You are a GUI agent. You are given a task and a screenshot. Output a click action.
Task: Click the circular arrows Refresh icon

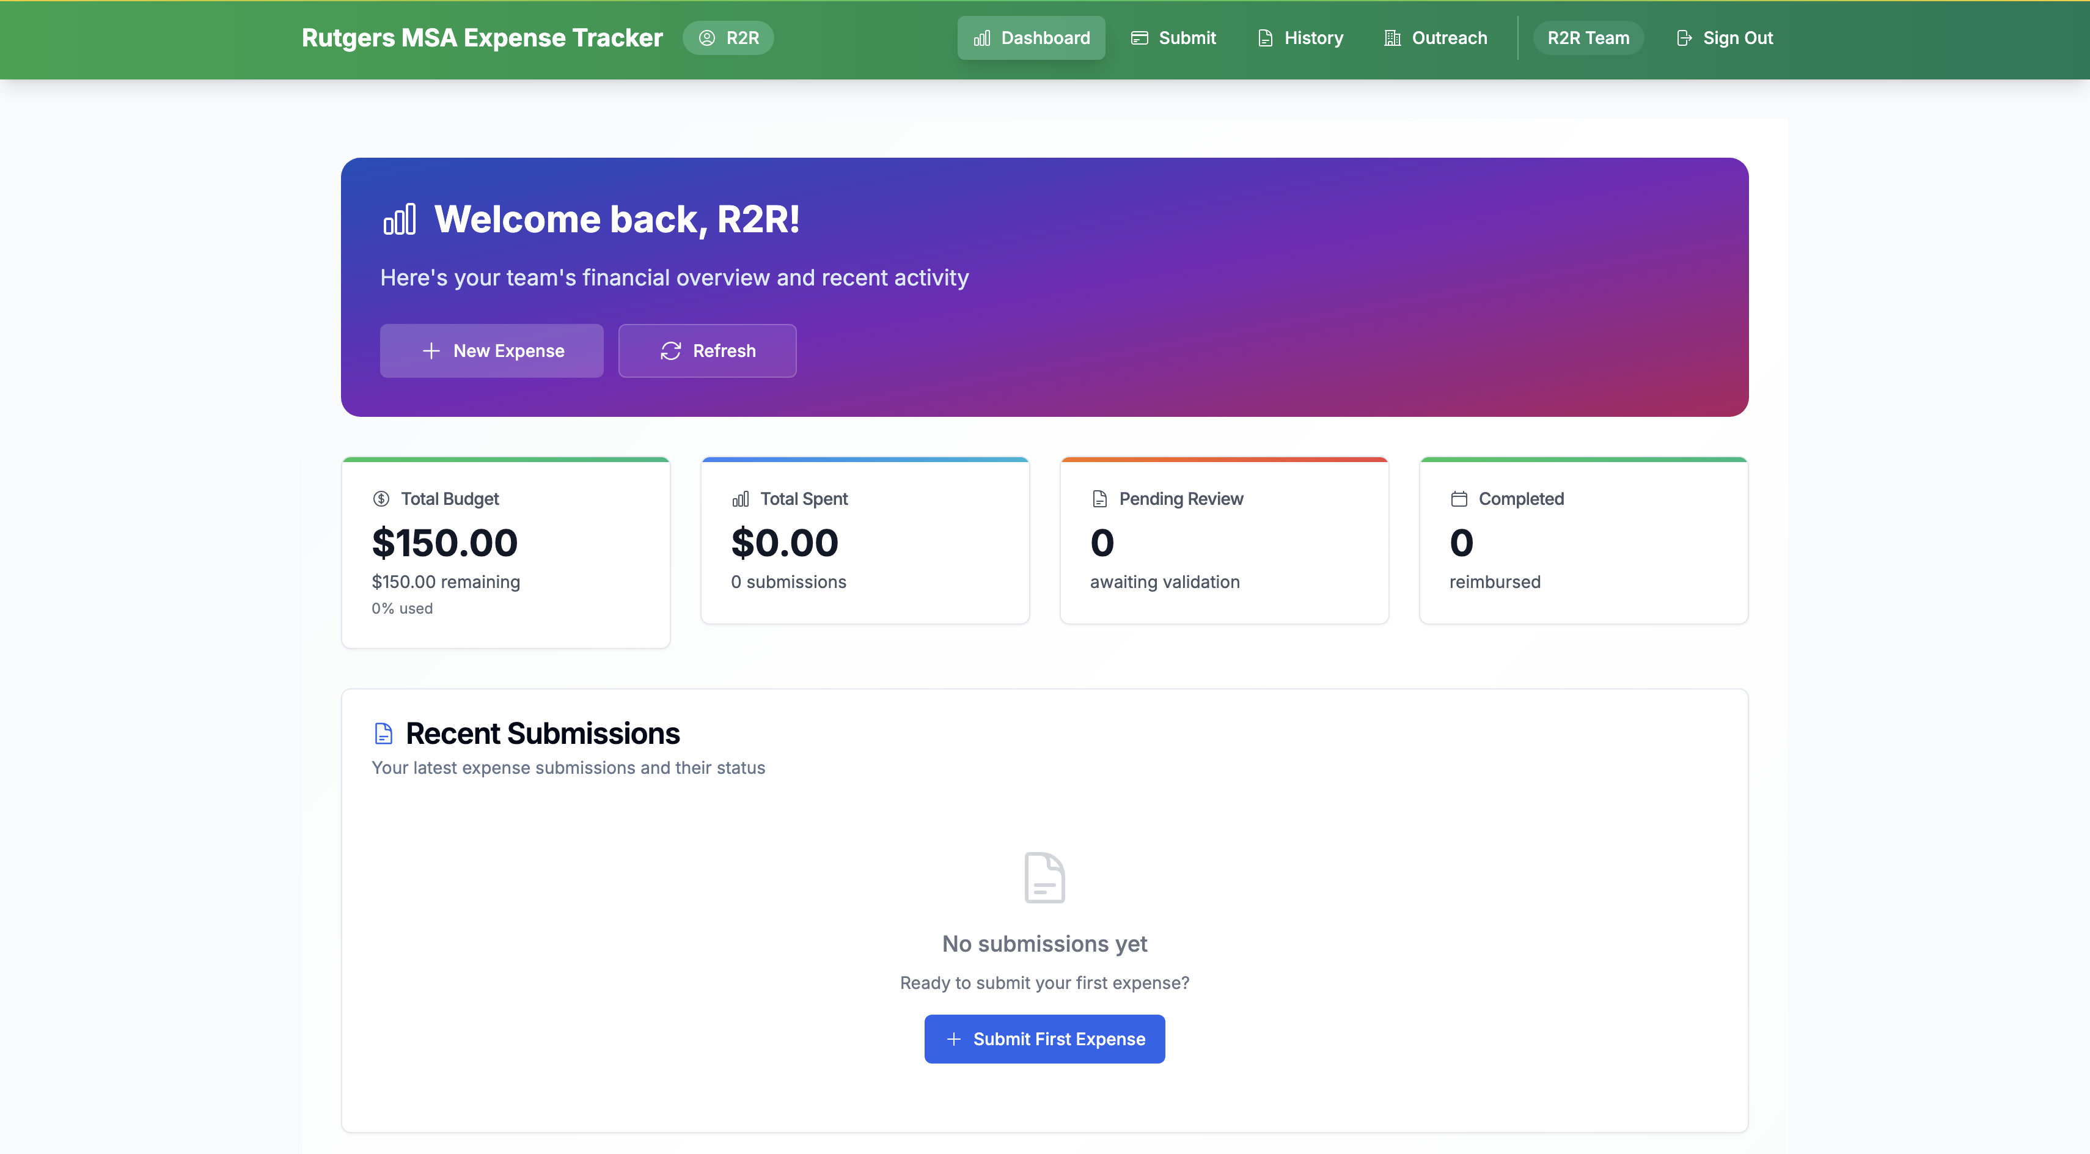click(670, 351)
